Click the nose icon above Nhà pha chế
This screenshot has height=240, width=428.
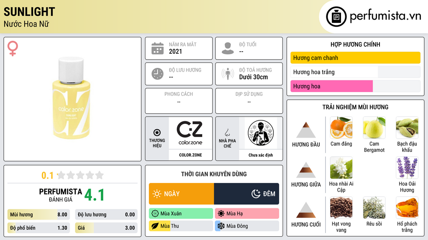click(x=227, y=132)
